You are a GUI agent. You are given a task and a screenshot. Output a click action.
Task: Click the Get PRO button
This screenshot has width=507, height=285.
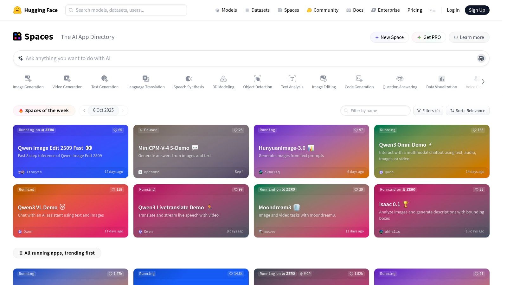tap(429, 37)
